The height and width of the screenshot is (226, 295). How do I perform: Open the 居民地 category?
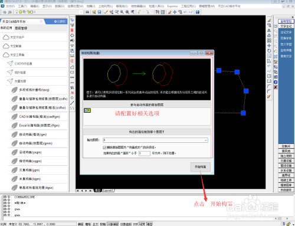tap(286, 151)
